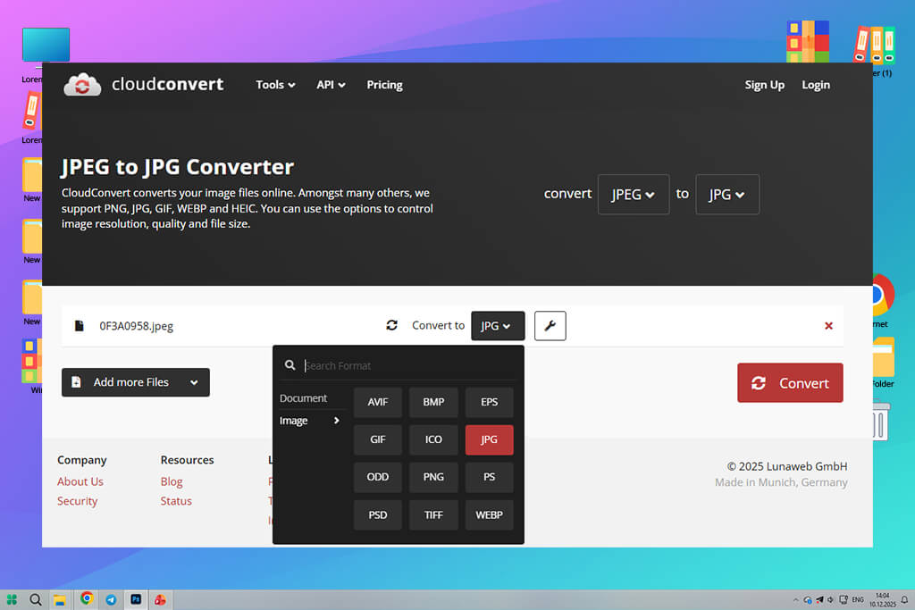The image size is (915, 610).
Task: Click the volume icon in system tray
Action: [x=830, y=599]
